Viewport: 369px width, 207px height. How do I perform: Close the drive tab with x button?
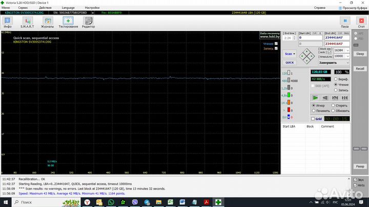coord(93,13)
